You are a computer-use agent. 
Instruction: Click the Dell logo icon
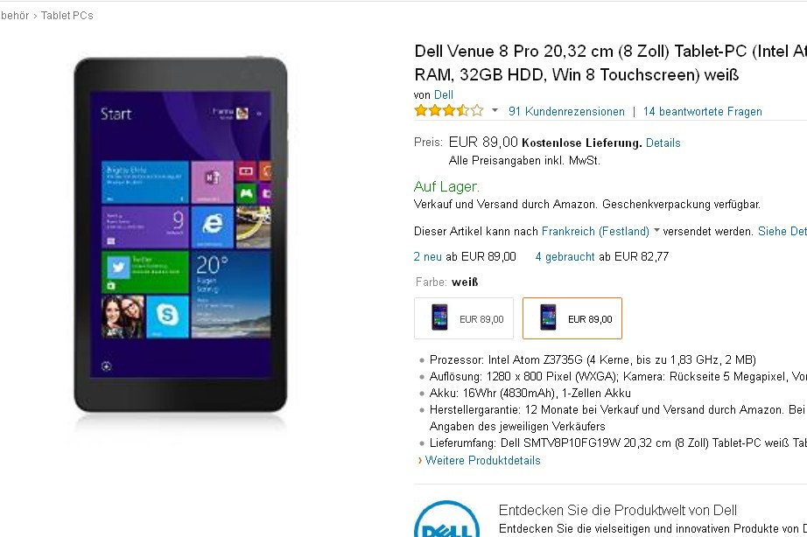pos(446,519)
